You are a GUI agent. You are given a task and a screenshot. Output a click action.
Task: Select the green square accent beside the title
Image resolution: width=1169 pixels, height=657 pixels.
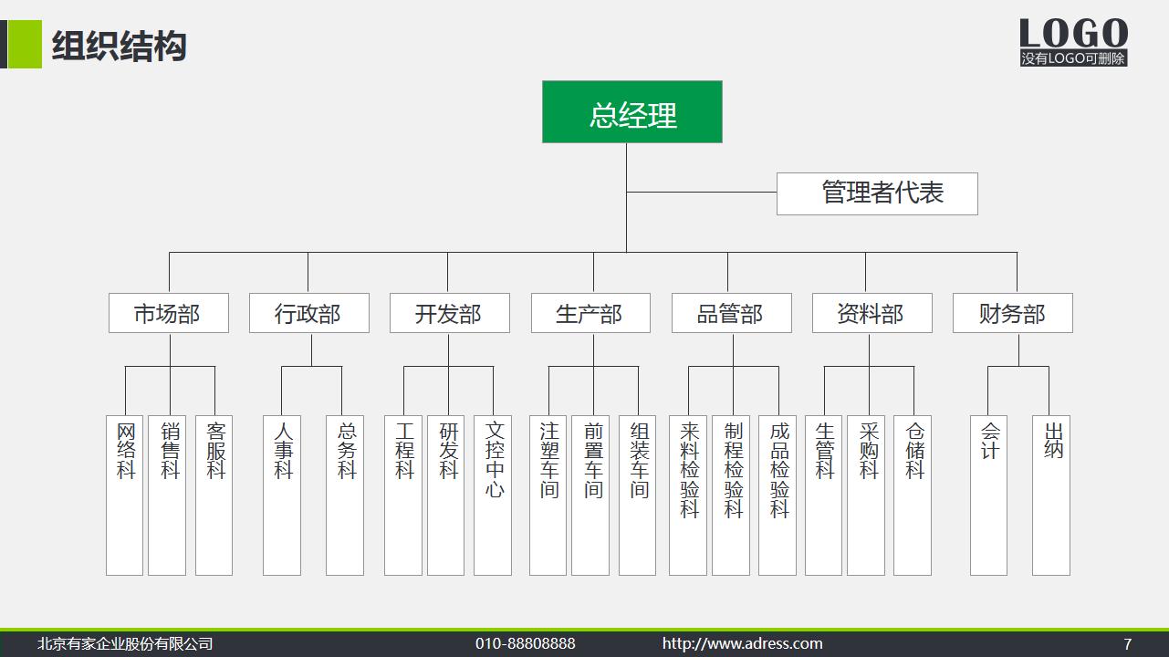25,45
